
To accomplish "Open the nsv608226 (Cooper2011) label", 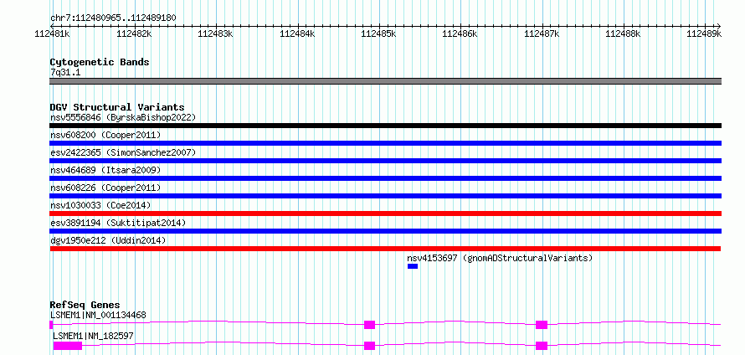I will pos(105,188).
